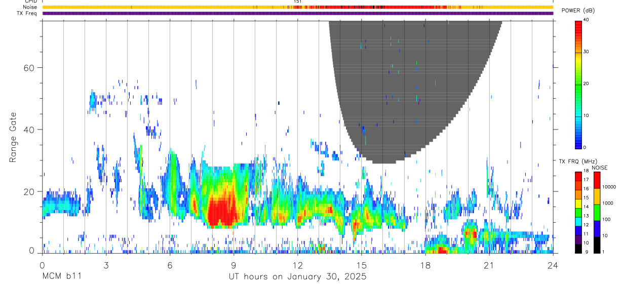Image resolution: width=622 pixels, height=287 pixels.
Task: Select the "16" tick on the TX FRQ legend
Action: tap(587, 189)
